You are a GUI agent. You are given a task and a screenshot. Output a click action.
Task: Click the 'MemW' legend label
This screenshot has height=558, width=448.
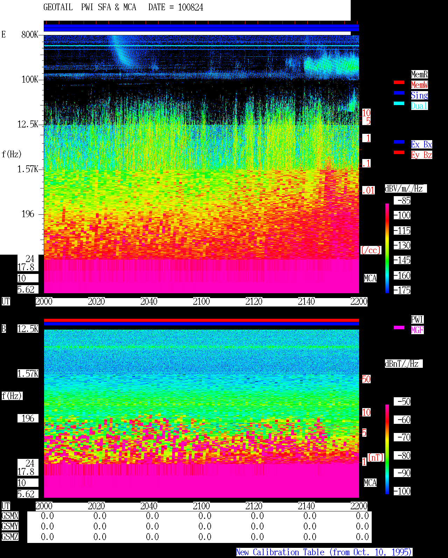click(419, 85)
